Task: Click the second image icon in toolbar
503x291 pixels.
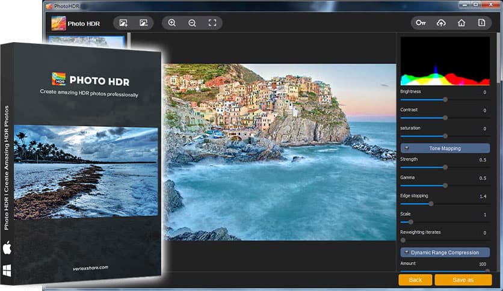Action: pyautogui.click(x=143, y=23)
